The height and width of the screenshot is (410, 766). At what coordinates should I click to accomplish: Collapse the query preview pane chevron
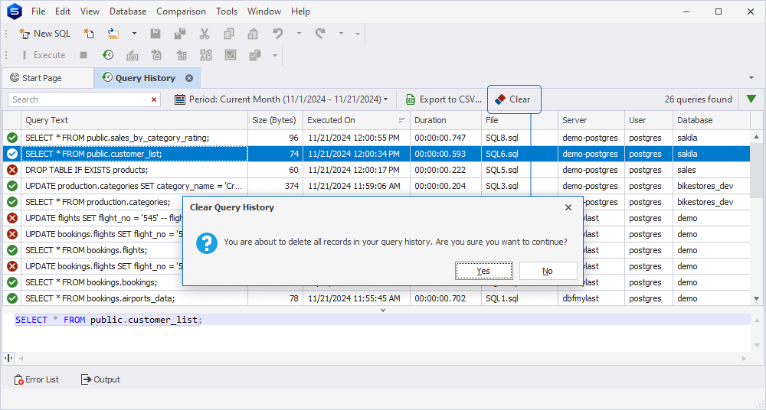383,310
